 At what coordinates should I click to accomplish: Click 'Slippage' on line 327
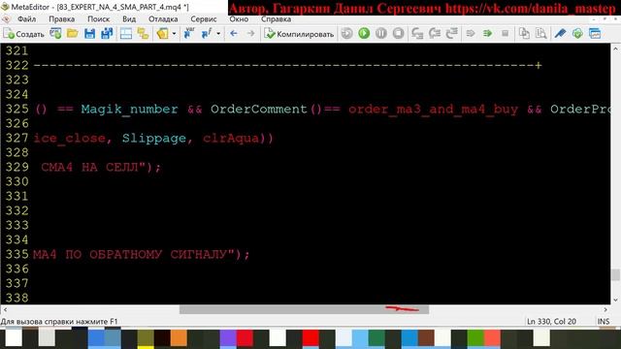(153, 138)
